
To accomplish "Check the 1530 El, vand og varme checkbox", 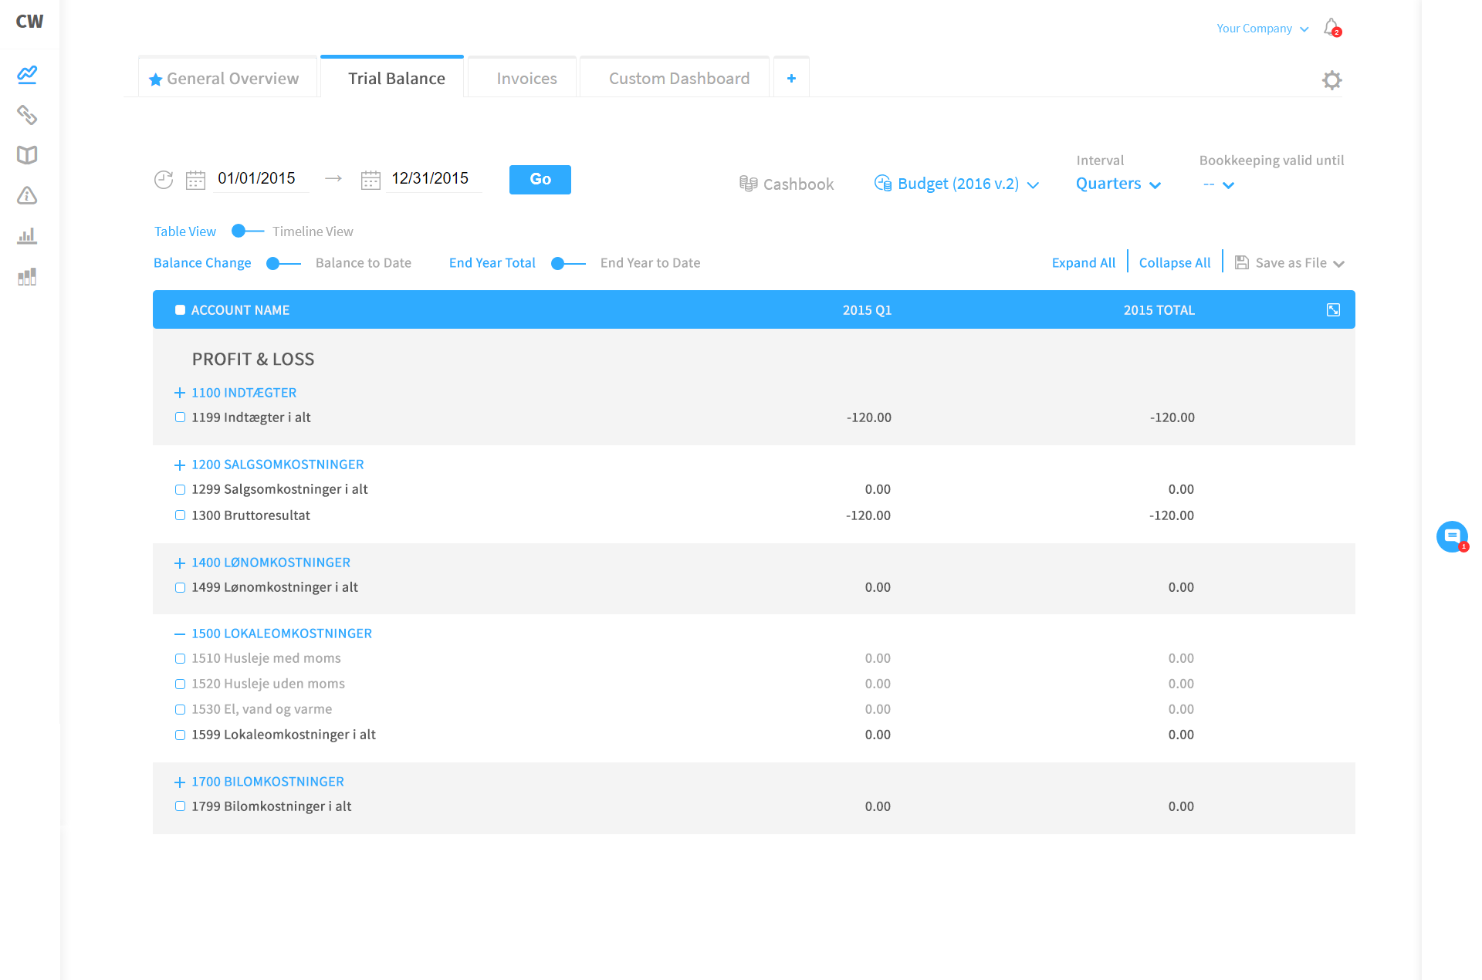I will (180, 709).
